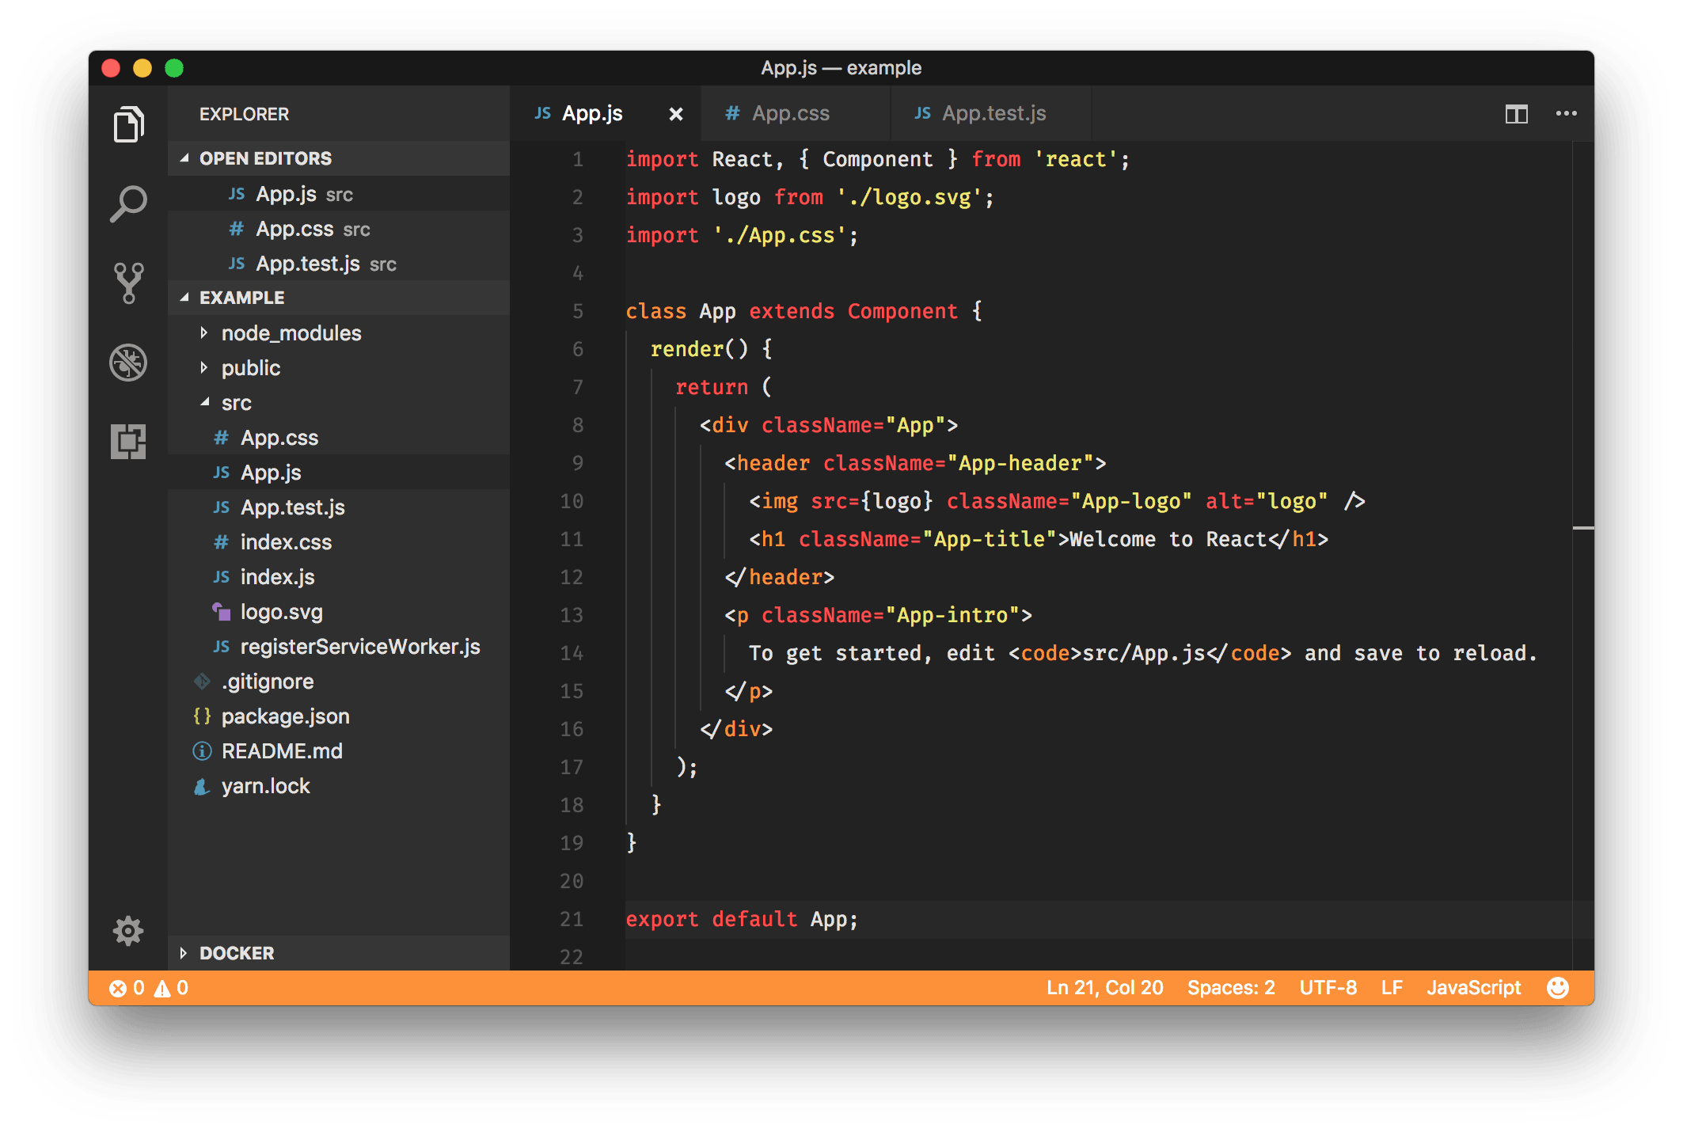The height and width of the screenshot is (1132, 1683).
Task: Open the Source Control view icon
Action: (x=128, y=283)
